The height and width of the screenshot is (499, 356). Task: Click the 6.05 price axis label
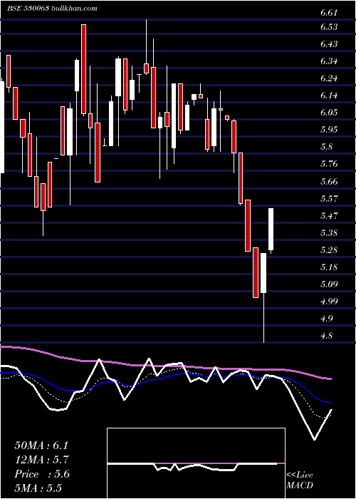click(x=328, y=113)
